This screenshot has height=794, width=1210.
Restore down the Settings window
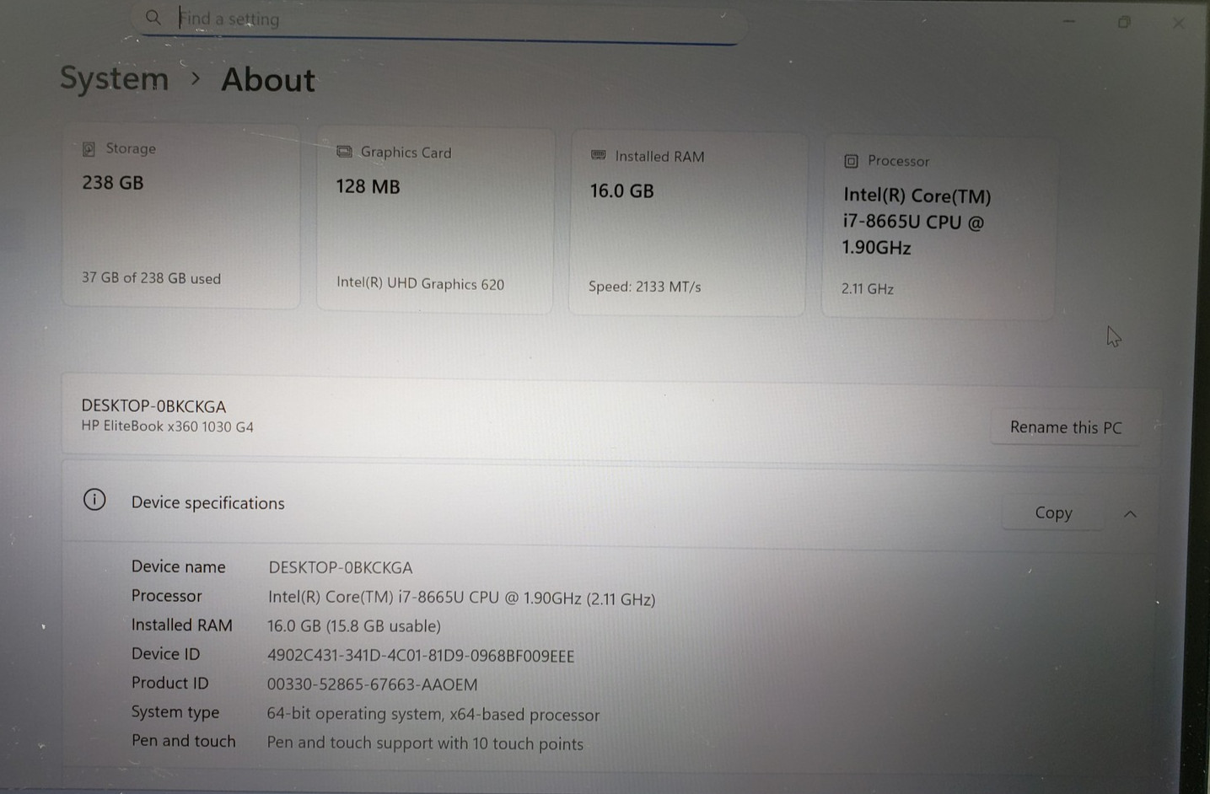pos(1124,22)
